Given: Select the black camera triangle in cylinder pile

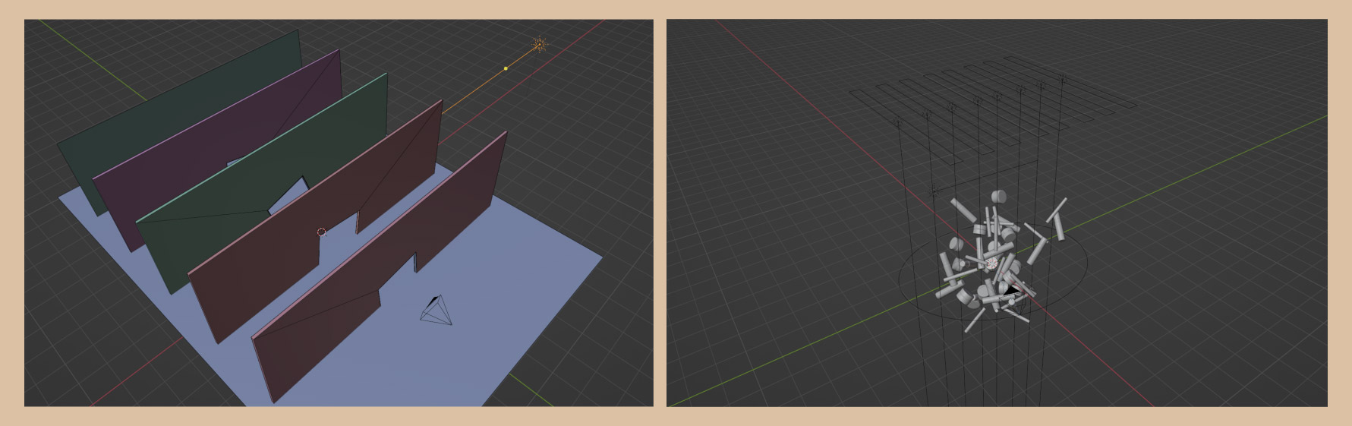Looking at the screenshot, I should click(1012, 289).
